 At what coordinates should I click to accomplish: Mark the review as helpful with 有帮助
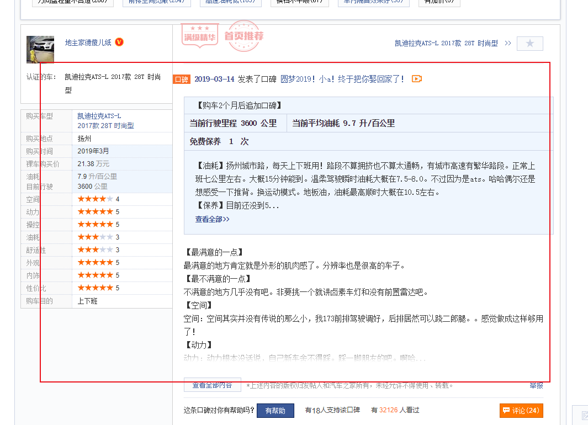point(275,411)
